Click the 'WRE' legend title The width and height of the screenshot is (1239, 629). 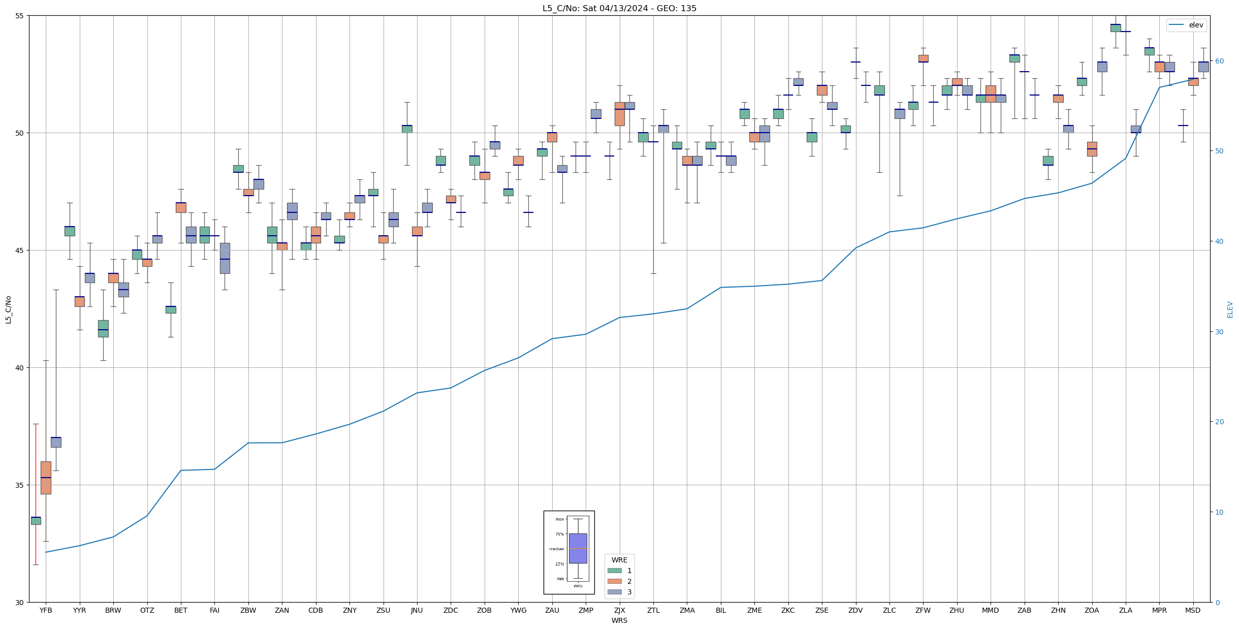click(x=619, y=560)
